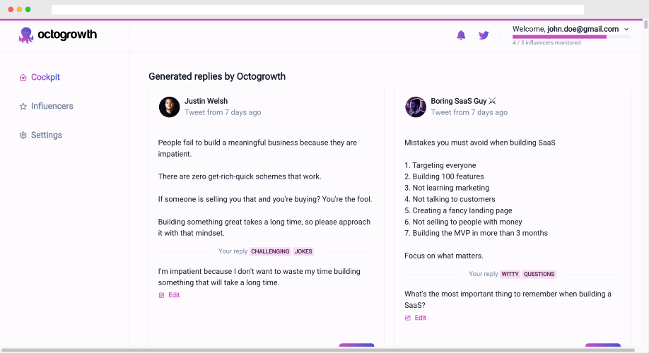
Task: Edit the reply to Boring SaaS Guy
Action: pyautogui.click(x=416, y=318)
